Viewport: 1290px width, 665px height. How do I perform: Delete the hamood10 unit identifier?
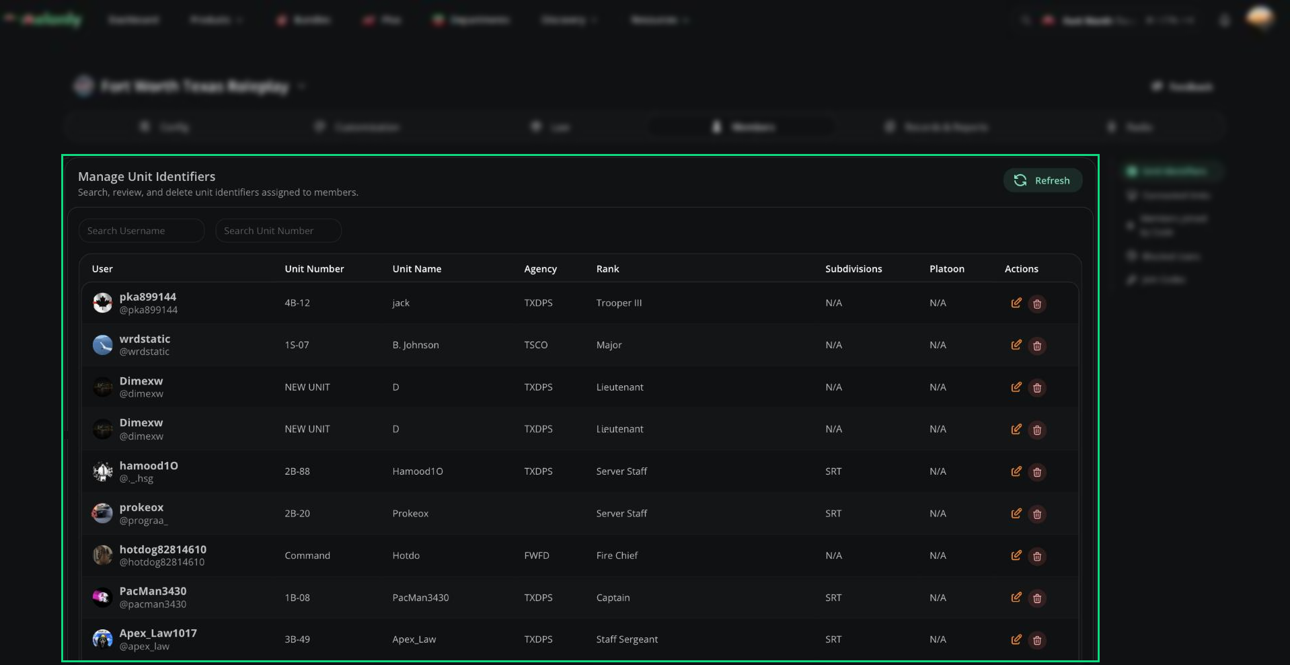coord(1037,472)
